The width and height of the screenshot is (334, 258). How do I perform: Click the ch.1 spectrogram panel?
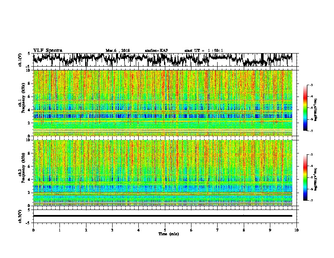tap(163, 103)
